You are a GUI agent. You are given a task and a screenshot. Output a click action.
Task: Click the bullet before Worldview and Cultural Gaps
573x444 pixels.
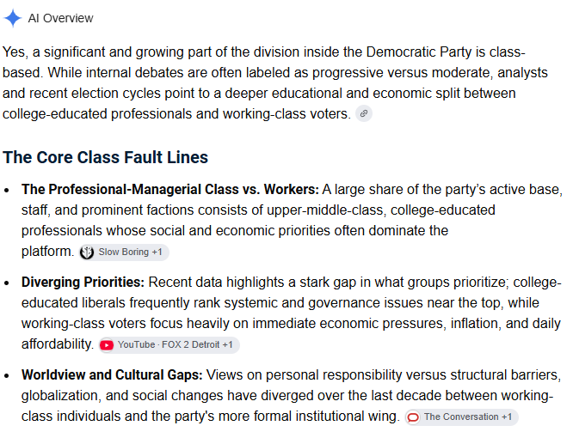click(x=7, y=376)
